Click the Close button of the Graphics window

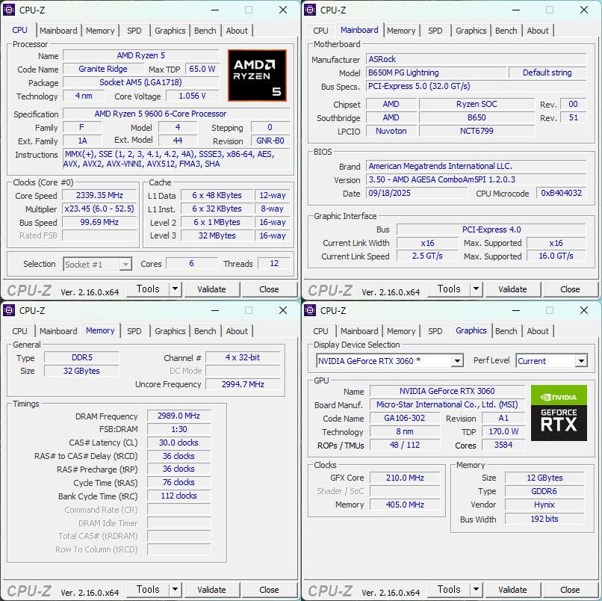[x=570, y=589]
